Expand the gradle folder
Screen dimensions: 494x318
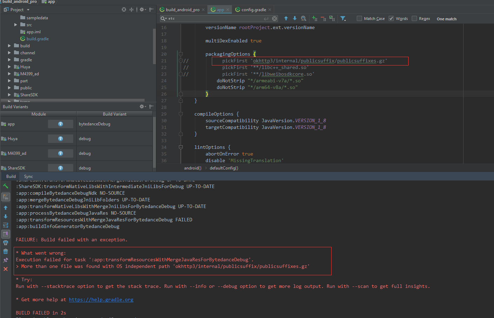tap(9, 60)
